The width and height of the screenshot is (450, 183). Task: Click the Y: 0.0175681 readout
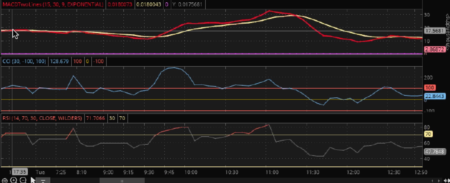187,4
